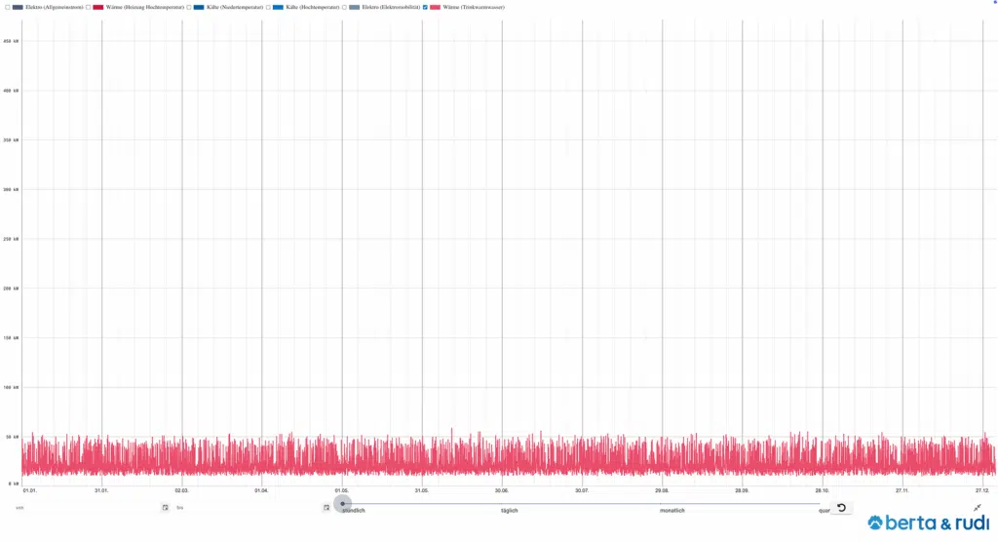Click the Wärme (Trinkwarmwasser) pink legend swatch
The width and height of the screenshot is (998, 542).
(436, 7)
